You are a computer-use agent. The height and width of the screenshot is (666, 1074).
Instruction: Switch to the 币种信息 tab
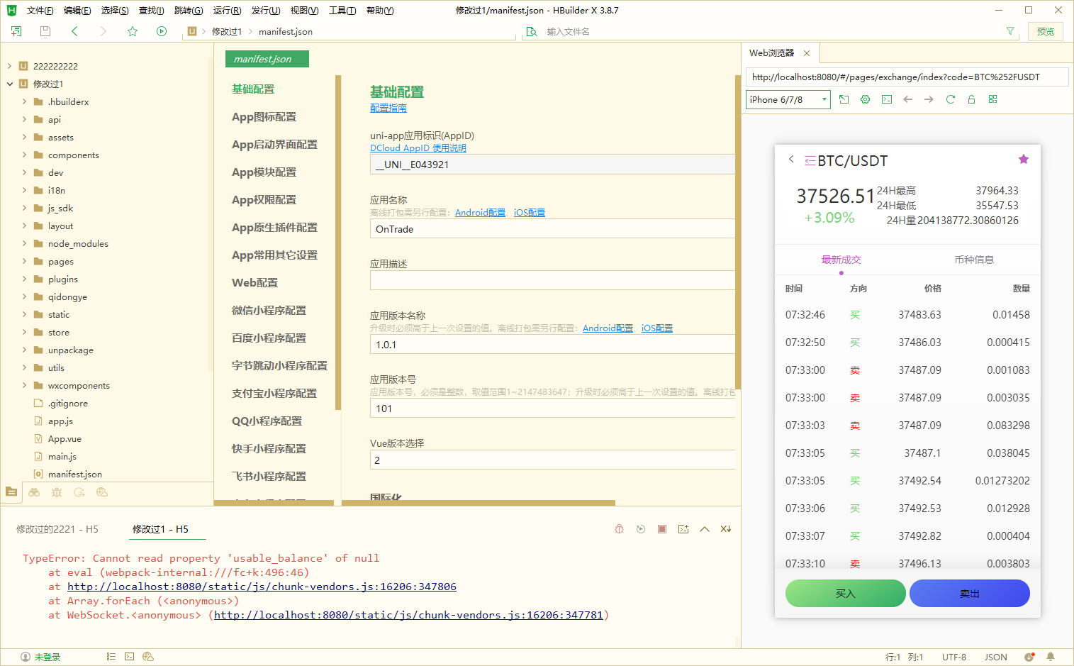pyautogui.click(x=974, y=260)
